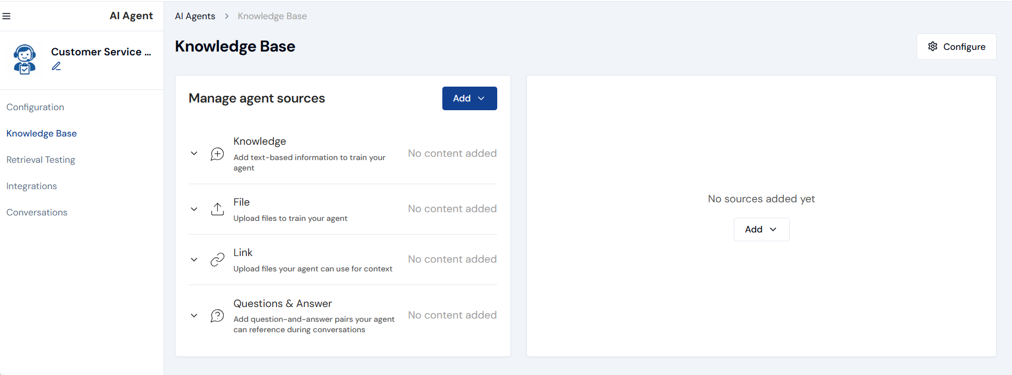Click the Questions & Answer icon
The image size is (1012, 375).
(x=217, y=316)
